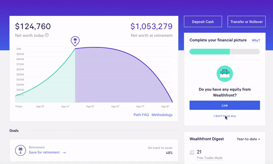Screen dimensions: 273x164
Task: Open the Path FAQ link
Action: coord(141,115)
